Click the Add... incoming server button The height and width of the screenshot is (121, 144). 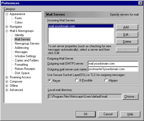coord(127,27)
